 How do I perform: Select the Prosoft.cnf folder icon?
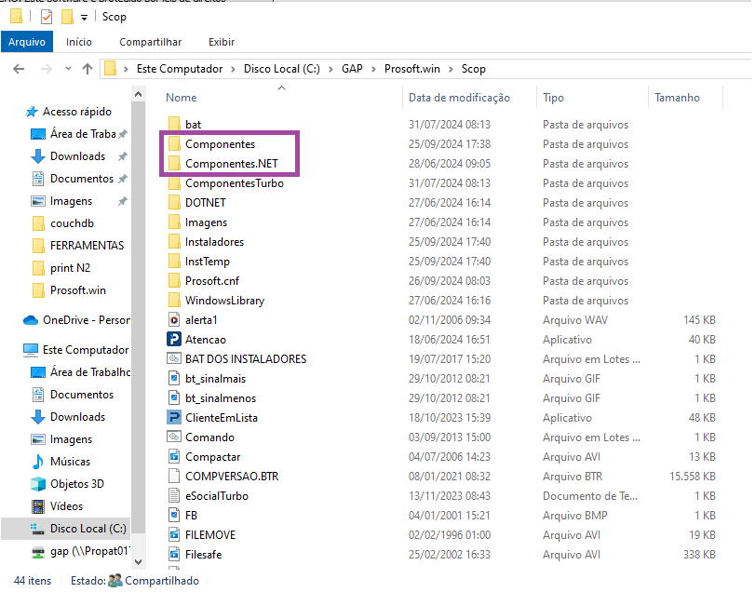(x=174, y=280)
